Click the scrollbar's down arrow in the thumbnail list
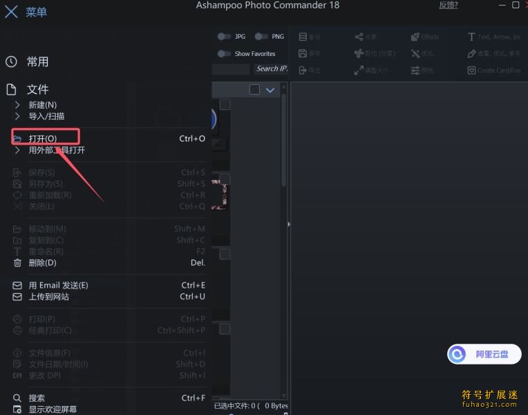The image size is (528, 415). click(284, 396)
